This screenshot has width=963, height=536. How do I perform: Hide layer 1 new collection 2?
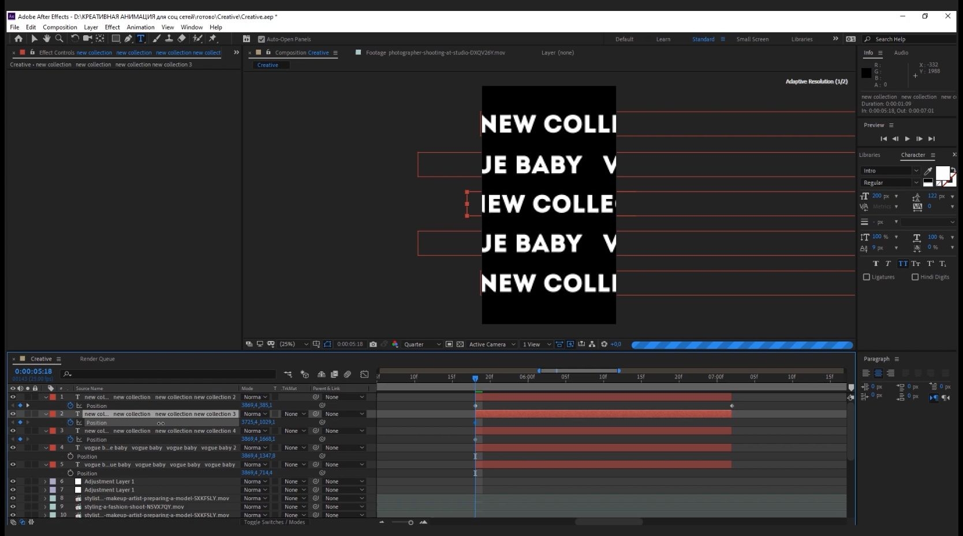pos(13,397)
